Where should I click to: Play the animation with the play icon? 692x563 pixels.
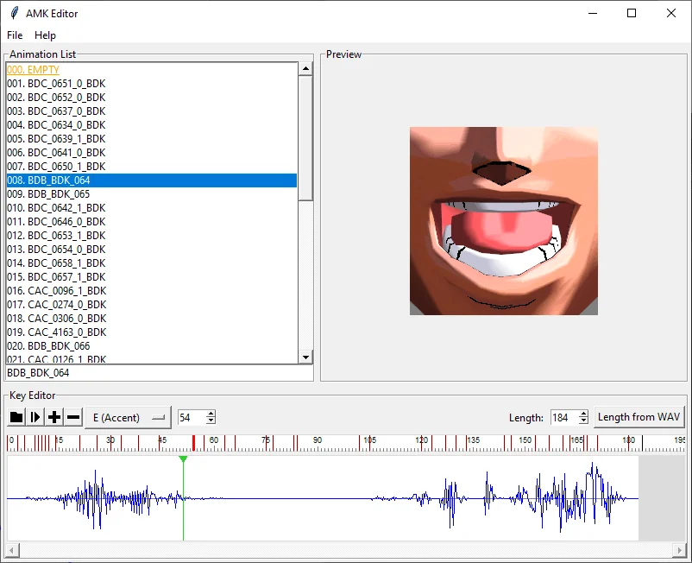pyautogui.click(x=35, y=417)
